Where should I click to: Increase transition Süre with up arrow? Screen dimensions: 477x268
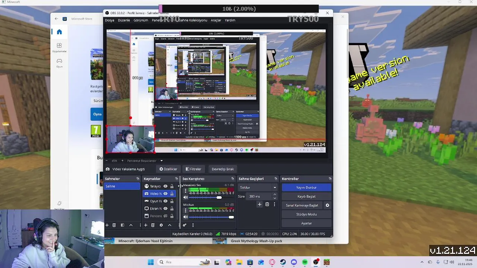[275, 195]
